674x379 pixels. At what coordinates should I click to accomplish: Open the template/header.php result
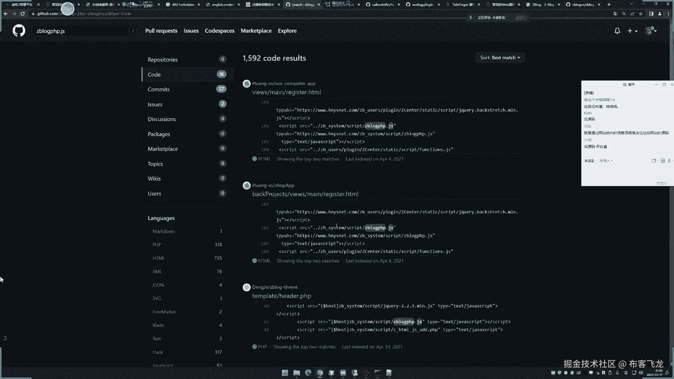click(281, 296)
